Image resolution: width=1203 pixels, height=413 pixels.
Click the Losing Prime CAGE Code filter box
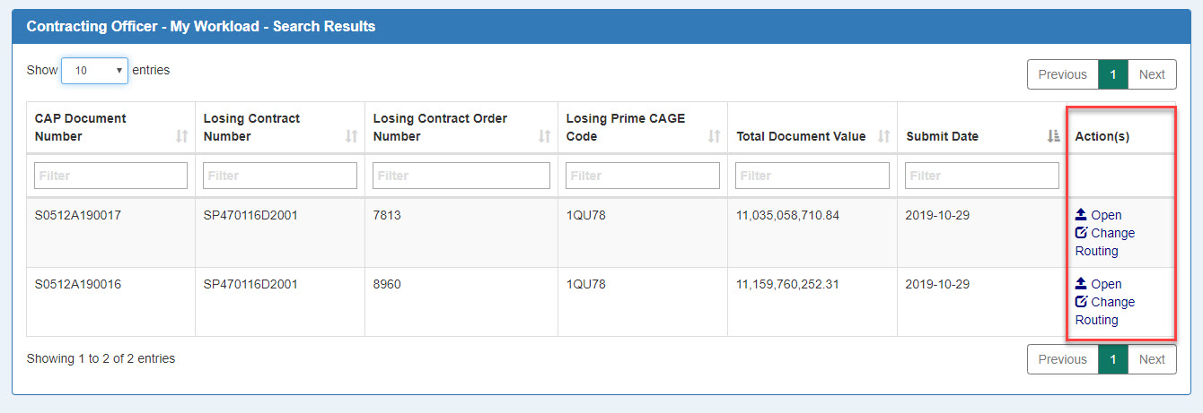[x=642, y=176]
